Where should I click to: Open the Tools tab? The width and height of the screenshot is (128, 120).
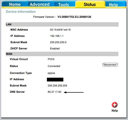tap(64, 4)
